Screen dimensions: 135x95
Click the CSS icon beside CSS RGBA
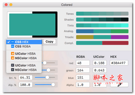tap(12, 46)
